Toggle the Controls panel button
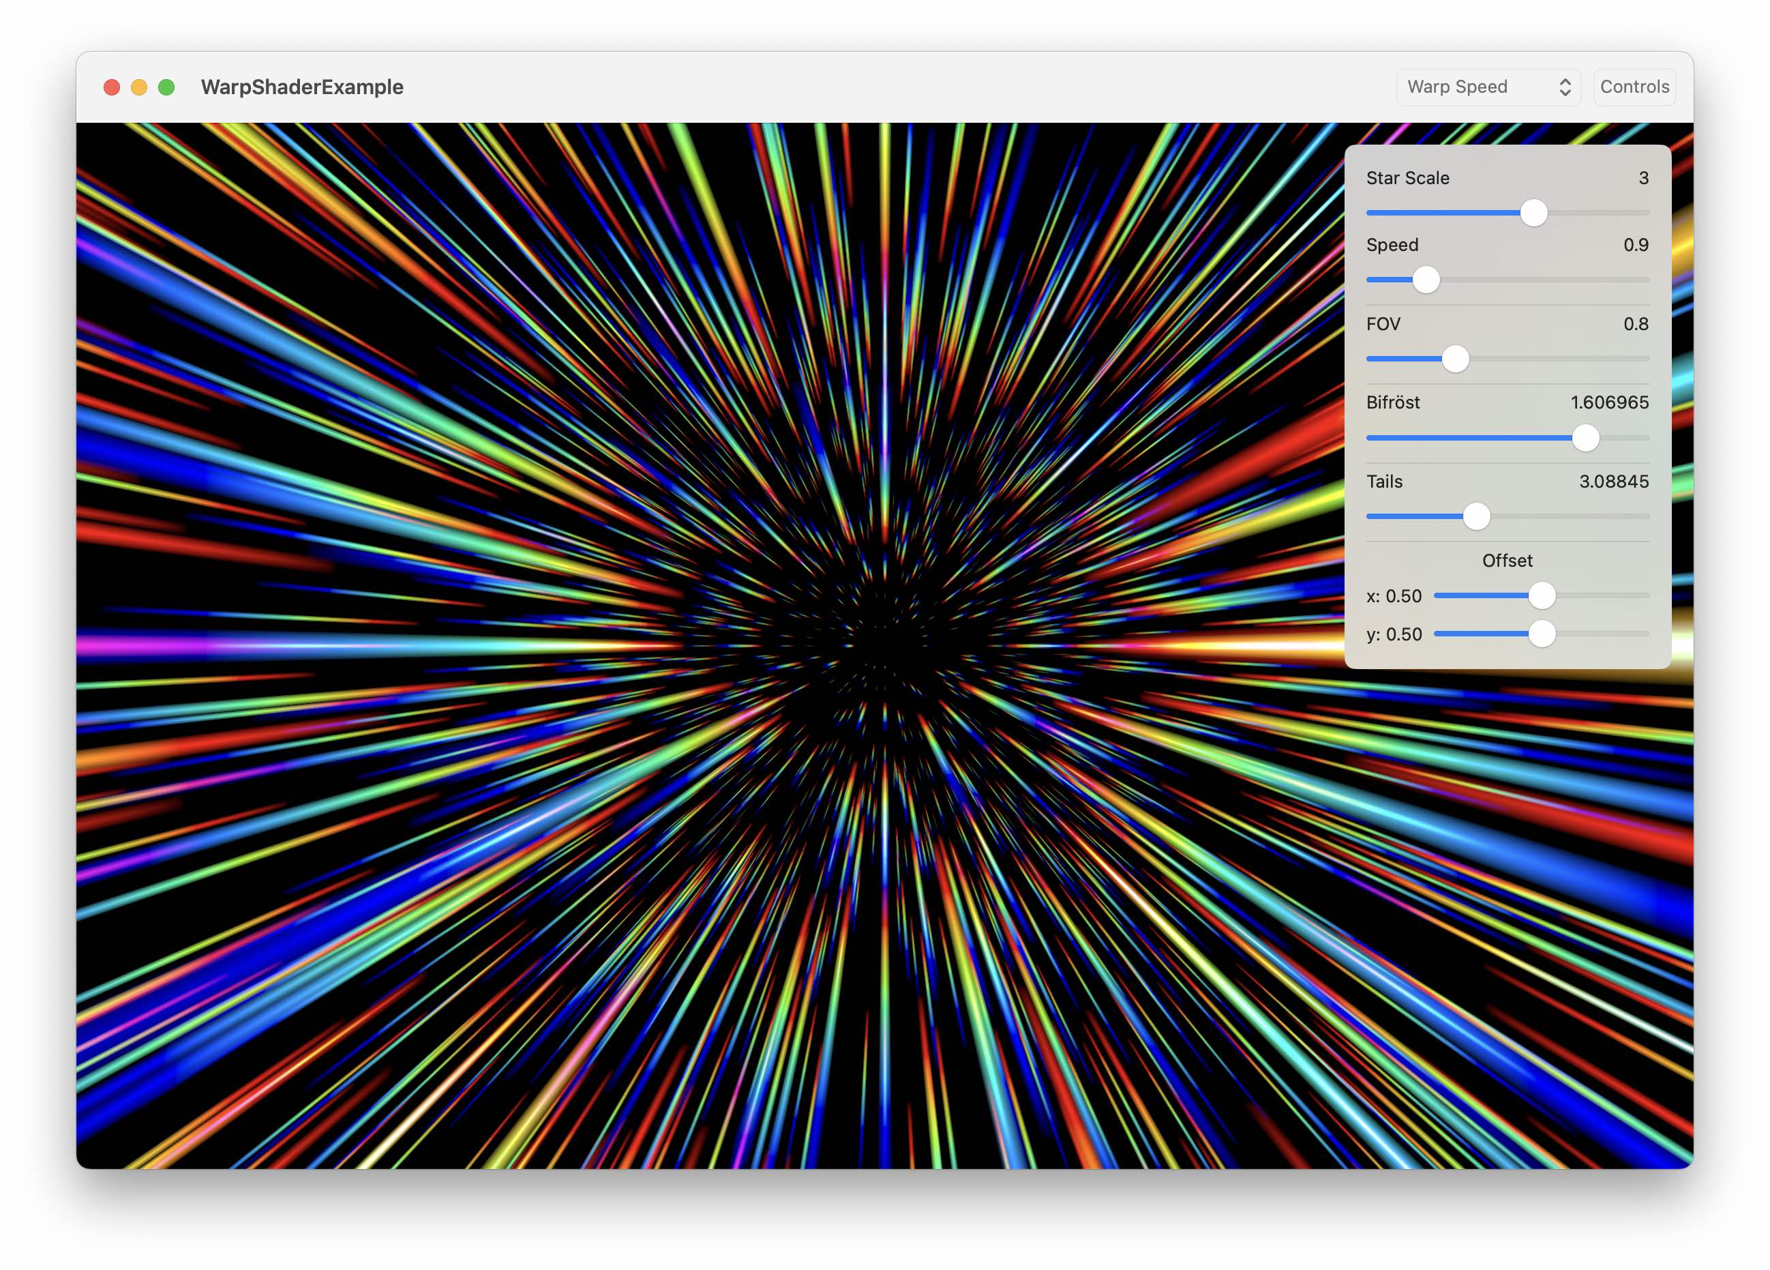Screen dimensions: 1770x1270 point(1634,87)
